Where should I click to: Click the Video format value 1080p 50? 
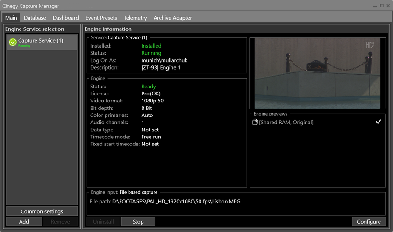pos(152,101)
